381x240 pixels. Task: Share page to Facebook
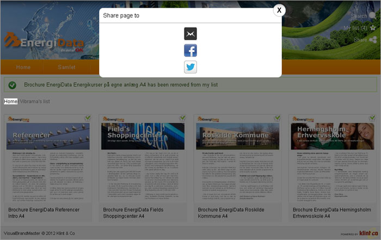190,51
